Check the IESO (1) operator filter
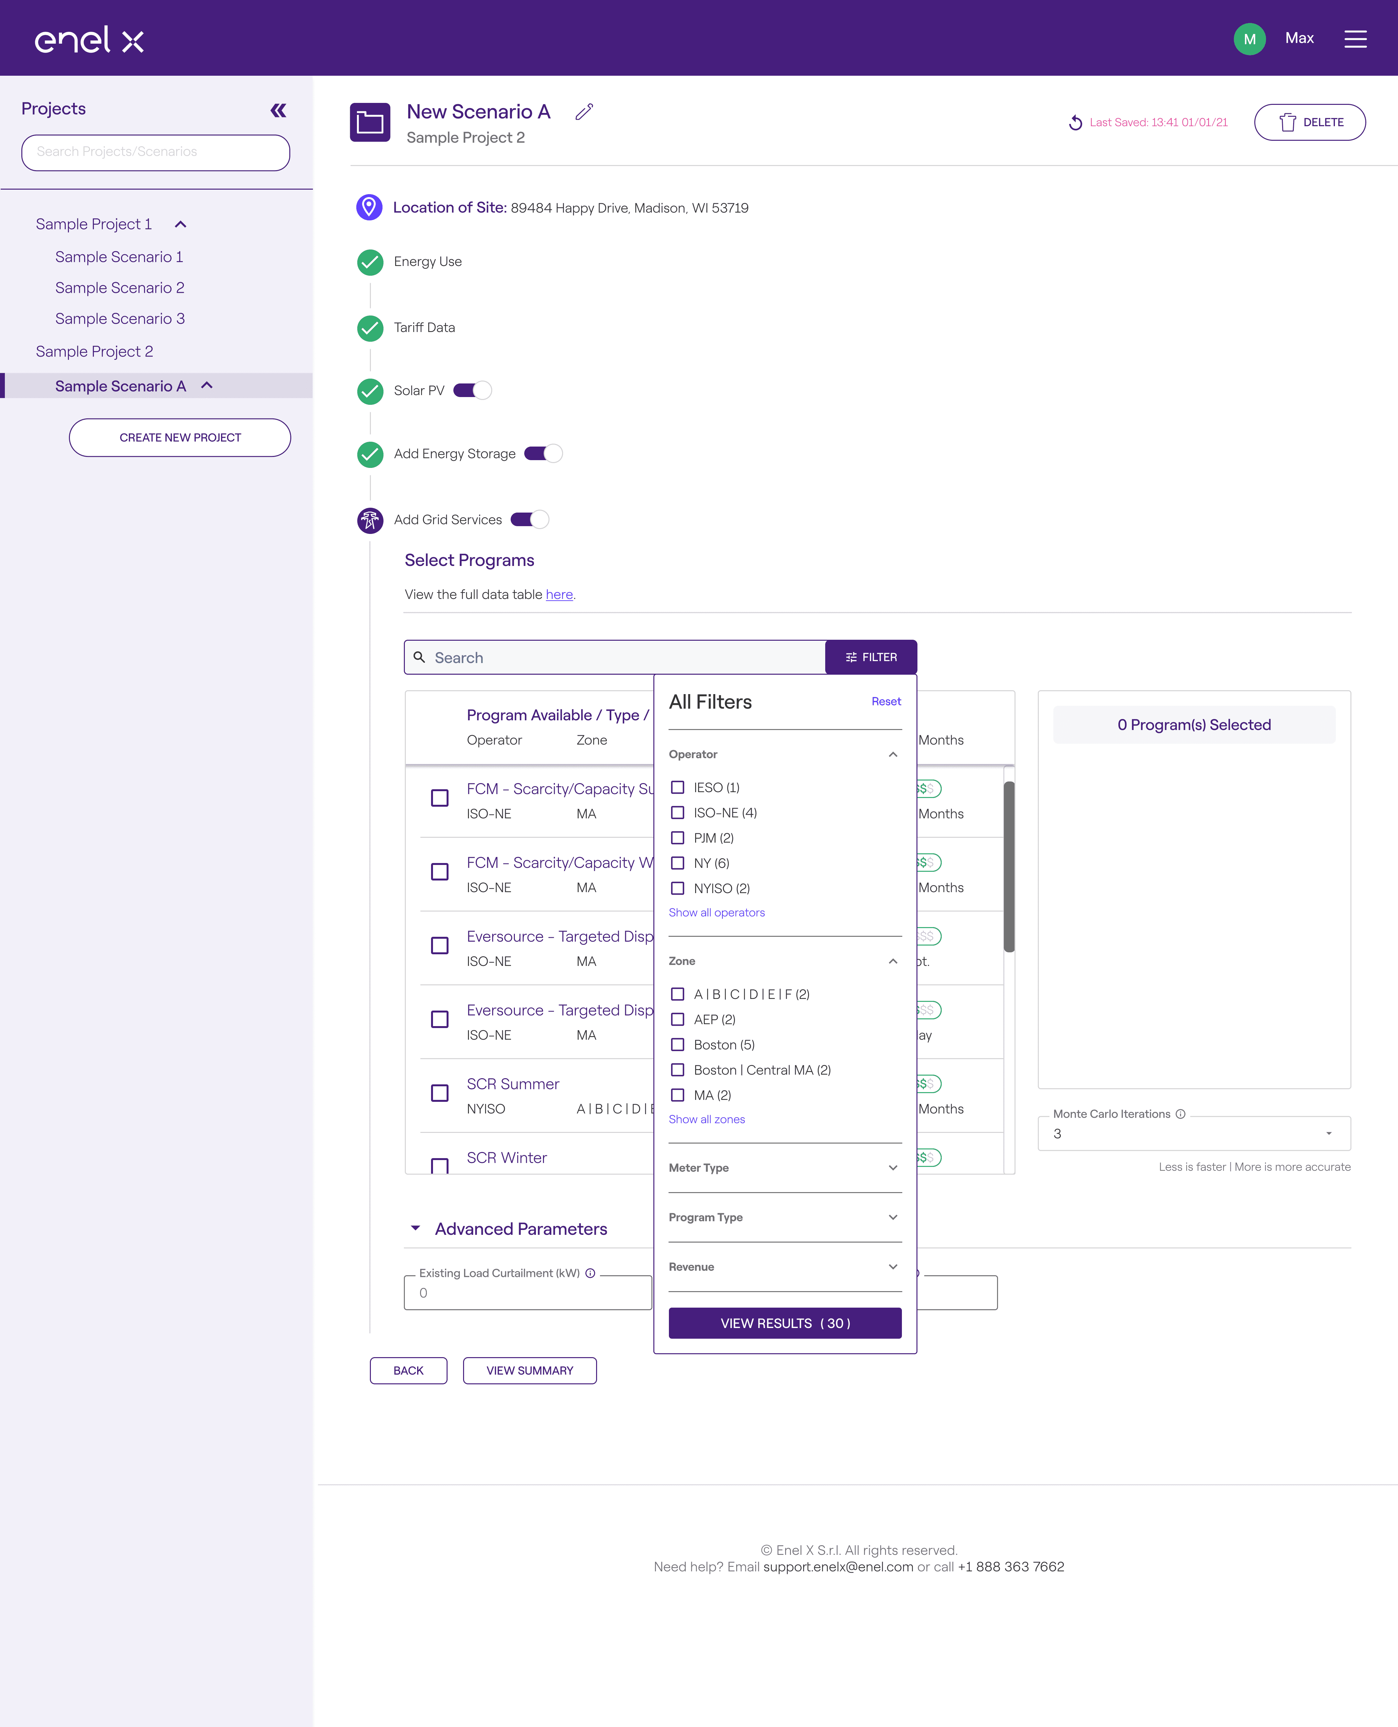 (678, 787)
